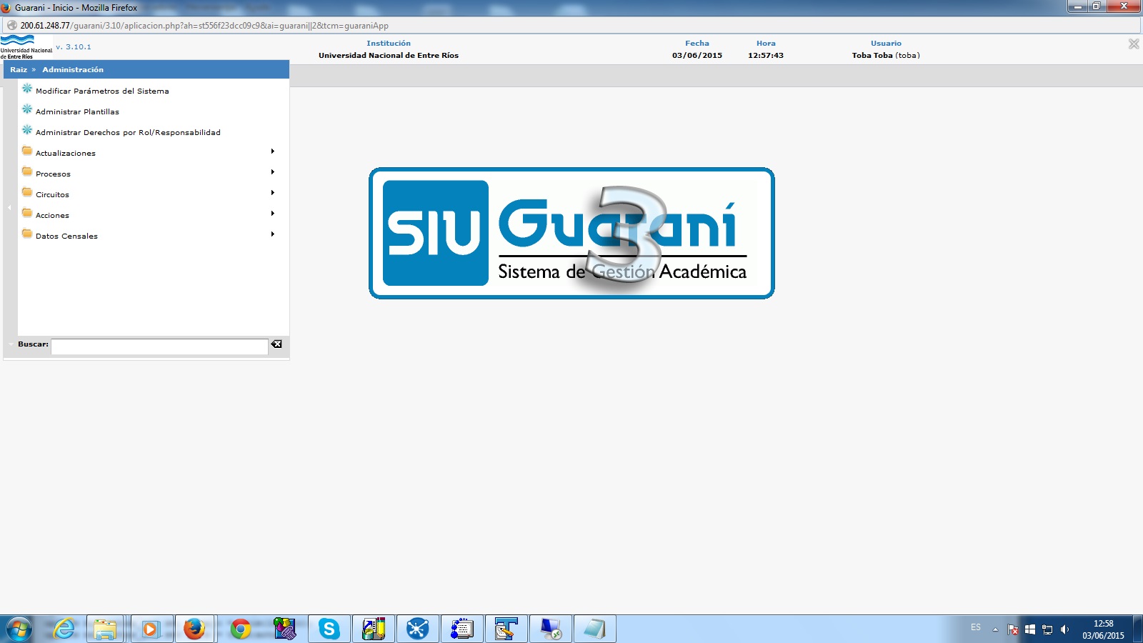Clear the Buscar search box
This screenshot has height=643, width=1143.
[276, 344]
